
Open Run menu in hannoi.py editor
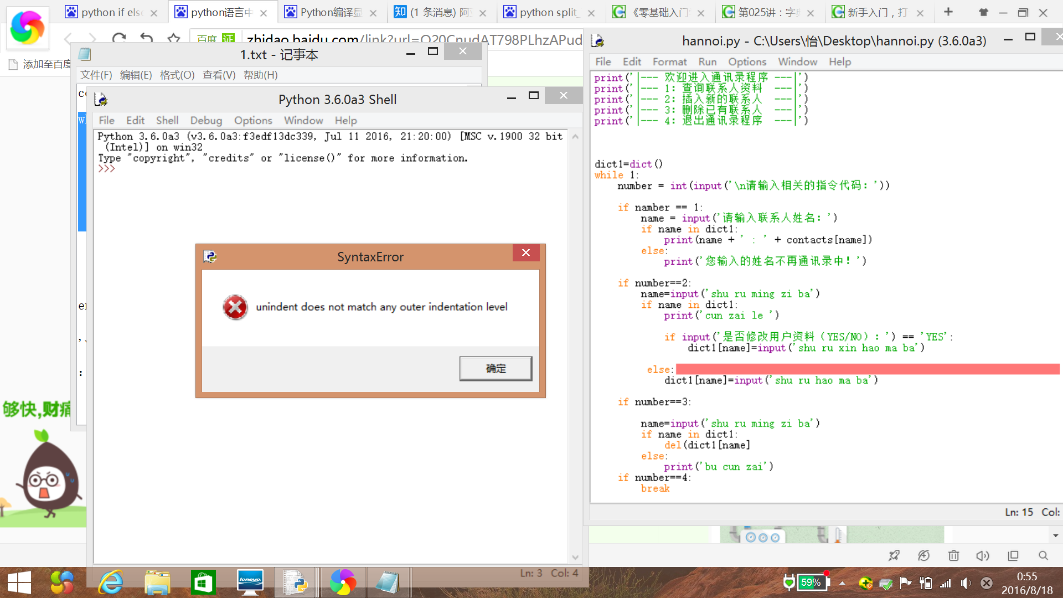tap(707, 61)
